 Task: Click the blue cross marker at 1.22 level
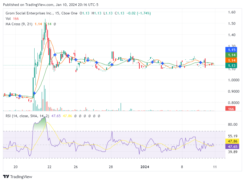(x=55, y=55)
